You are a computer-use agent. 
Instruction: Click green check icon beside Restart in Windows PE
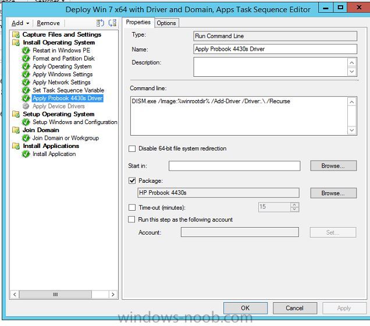[26, 51]
